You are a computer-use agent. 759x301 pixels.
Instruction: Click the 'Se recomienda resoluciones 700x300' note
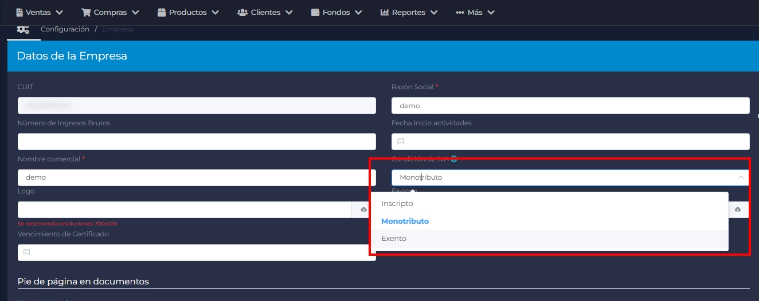(68, 224)
